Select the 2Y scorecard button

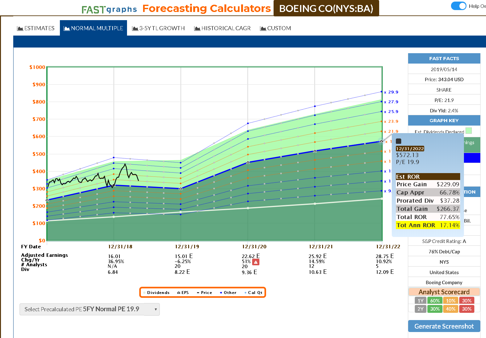[420, 309]
